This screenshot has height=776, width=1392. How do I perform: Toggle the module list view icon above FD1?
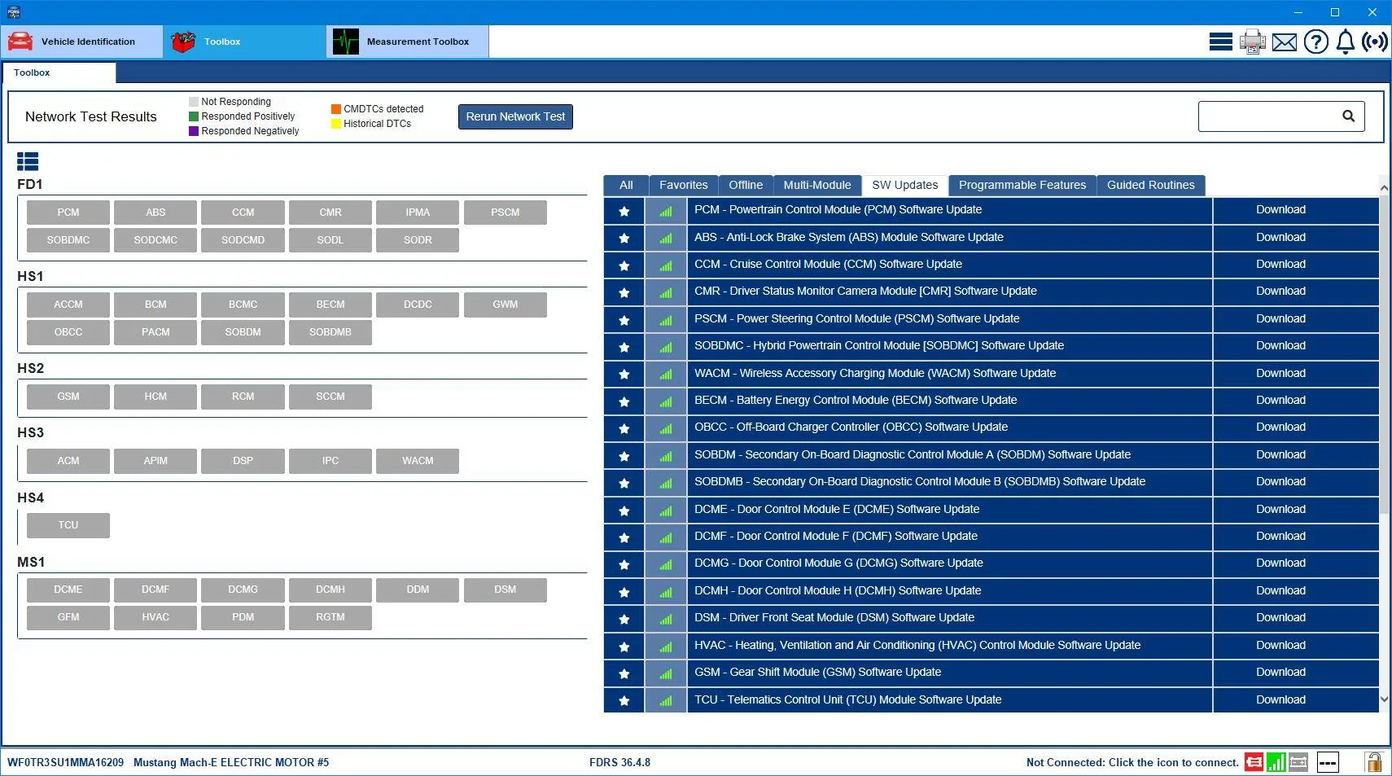click(x=28, y=161)
